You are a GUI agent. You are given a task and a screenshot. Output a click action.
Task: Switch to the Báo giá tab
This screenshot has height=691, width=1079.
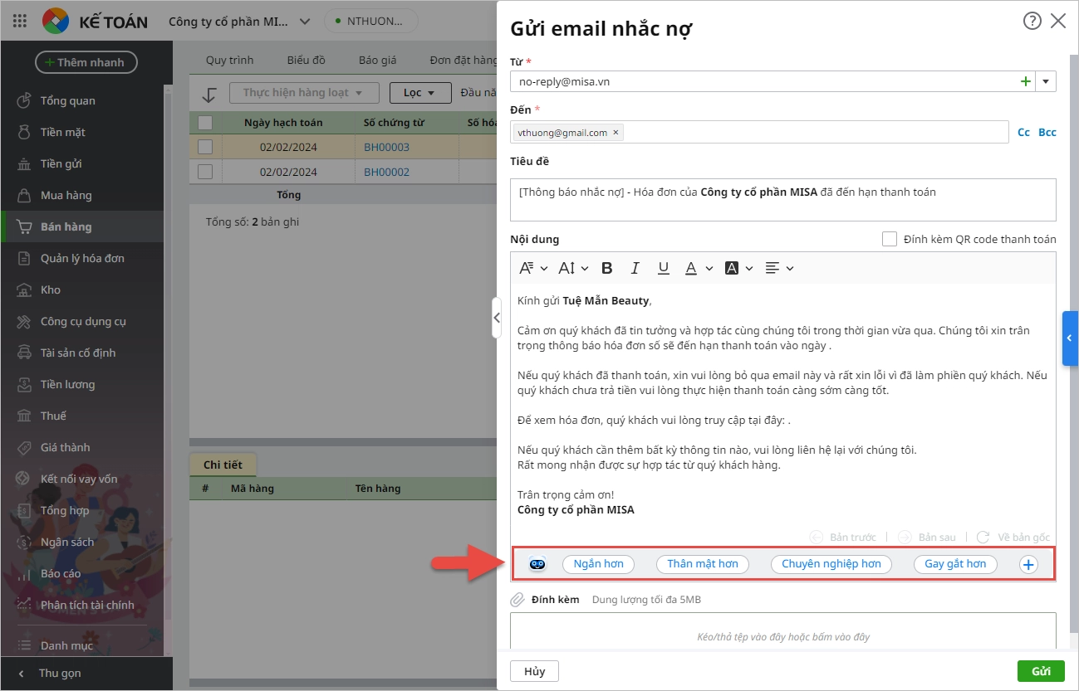[377, 60]
